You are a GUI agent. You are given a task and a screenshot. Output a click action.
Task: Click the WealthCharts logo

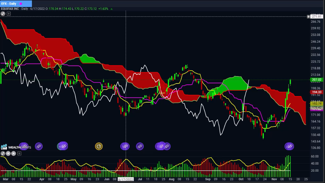16,147
